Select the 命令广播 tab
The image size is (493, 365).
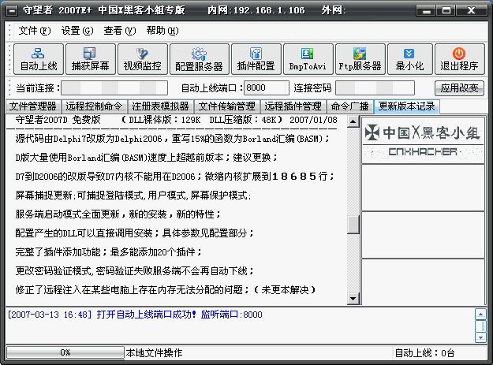(x=351, y=106)
